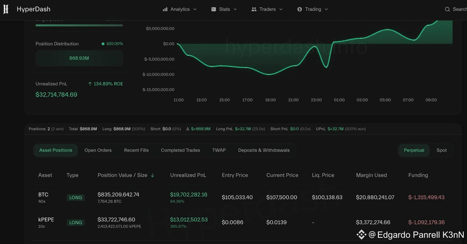Screen dimensions: 467x244
Task: Click the HyperDash logo icon
Action: 5,9
